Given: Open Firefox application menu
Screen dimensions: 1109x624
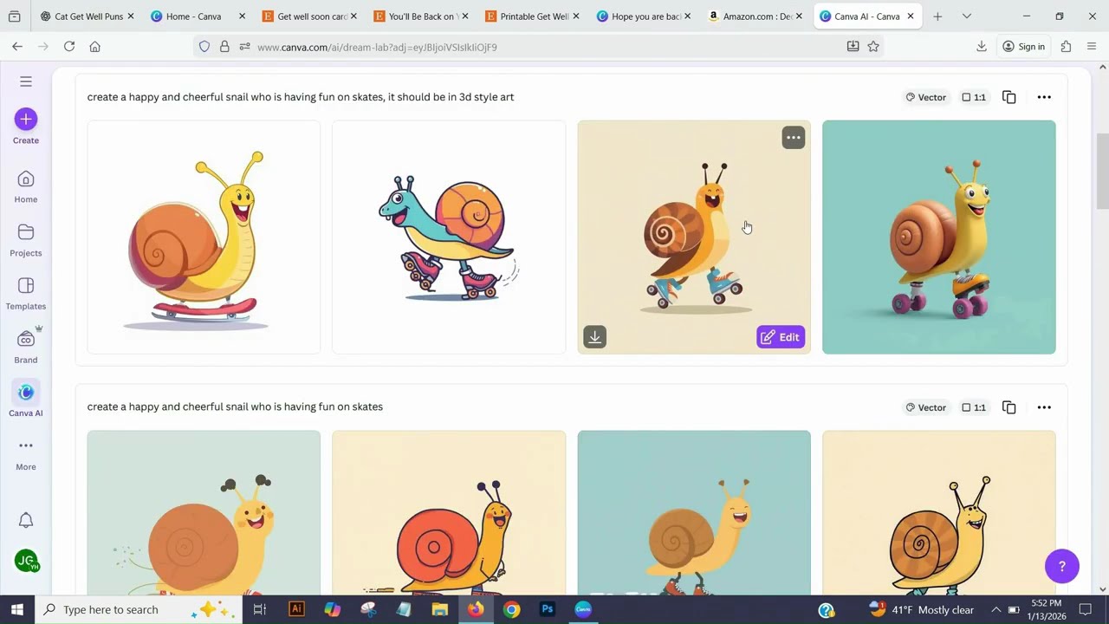Looking at the screenshot, I should click(1092, 47).
